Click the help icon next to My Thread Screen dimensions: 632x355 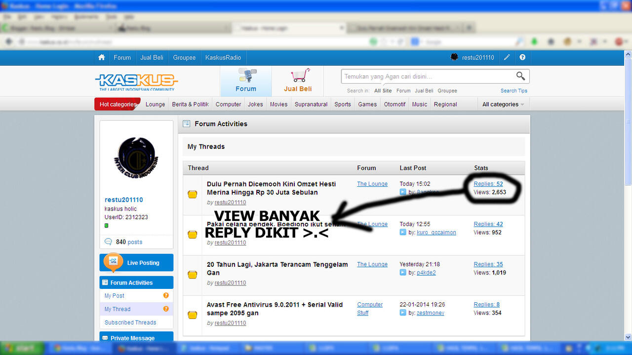(166, 309)
